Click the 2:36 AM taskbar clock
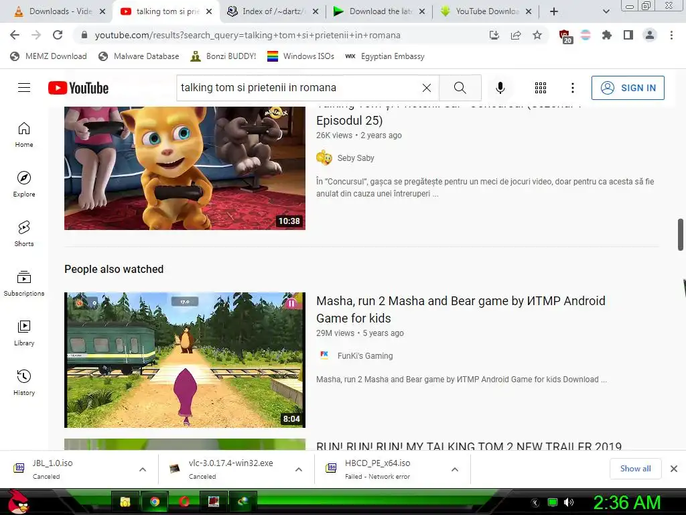Screen dimensions: 686x515 [x=626, y=502]
